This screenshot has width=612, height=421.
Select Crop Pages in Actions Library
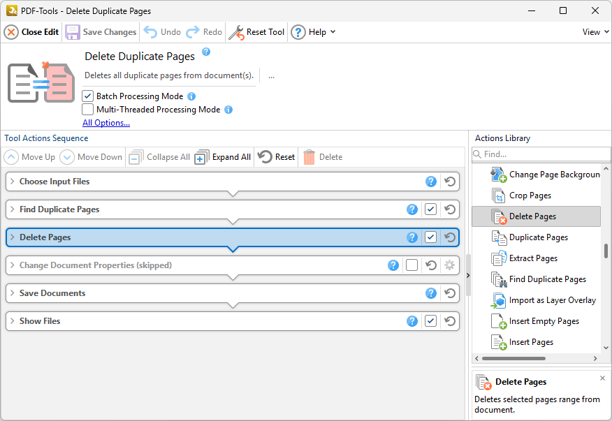click(530, 195)
